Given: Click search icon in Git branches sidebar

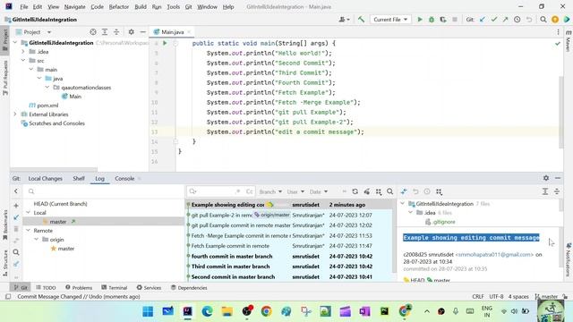Looking at the screenshot, I should click(x=16, y=252).
